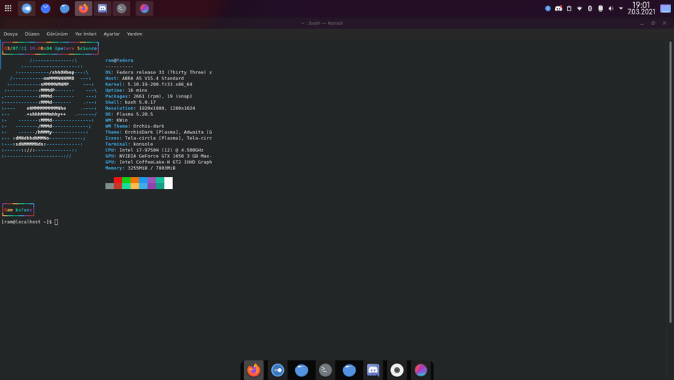Open Discord from the top panel

coord(103,8)
